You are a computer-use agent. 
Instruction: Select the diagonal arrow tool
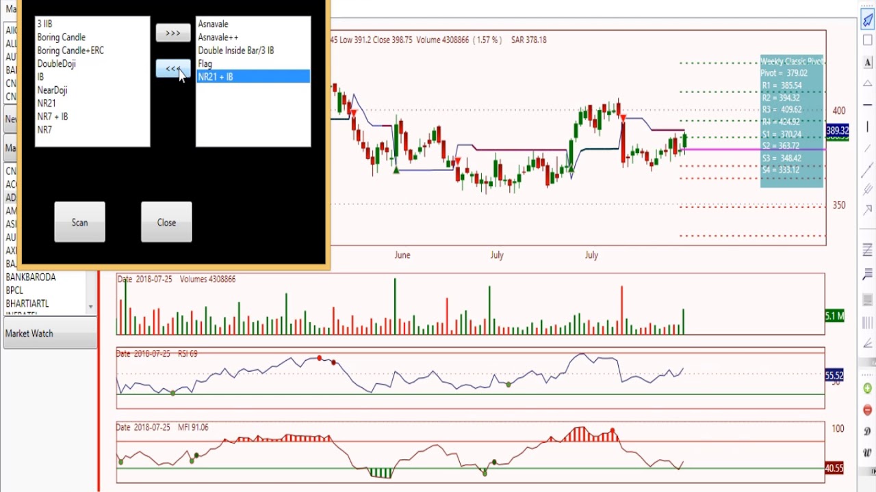(x=868, y=209)
